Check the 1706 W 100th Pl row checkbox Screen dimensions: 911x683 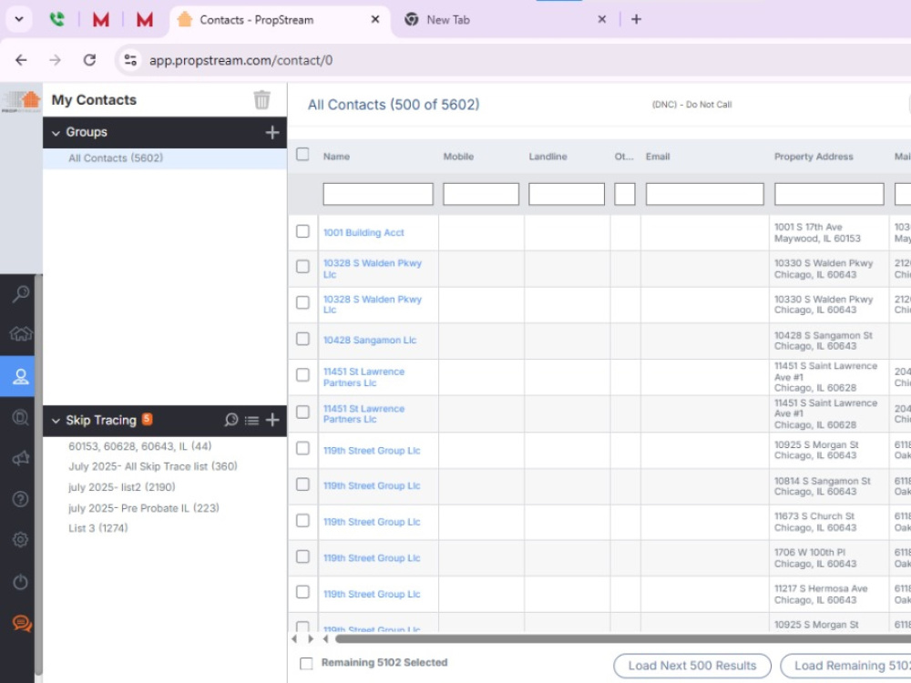pos(302,556)
